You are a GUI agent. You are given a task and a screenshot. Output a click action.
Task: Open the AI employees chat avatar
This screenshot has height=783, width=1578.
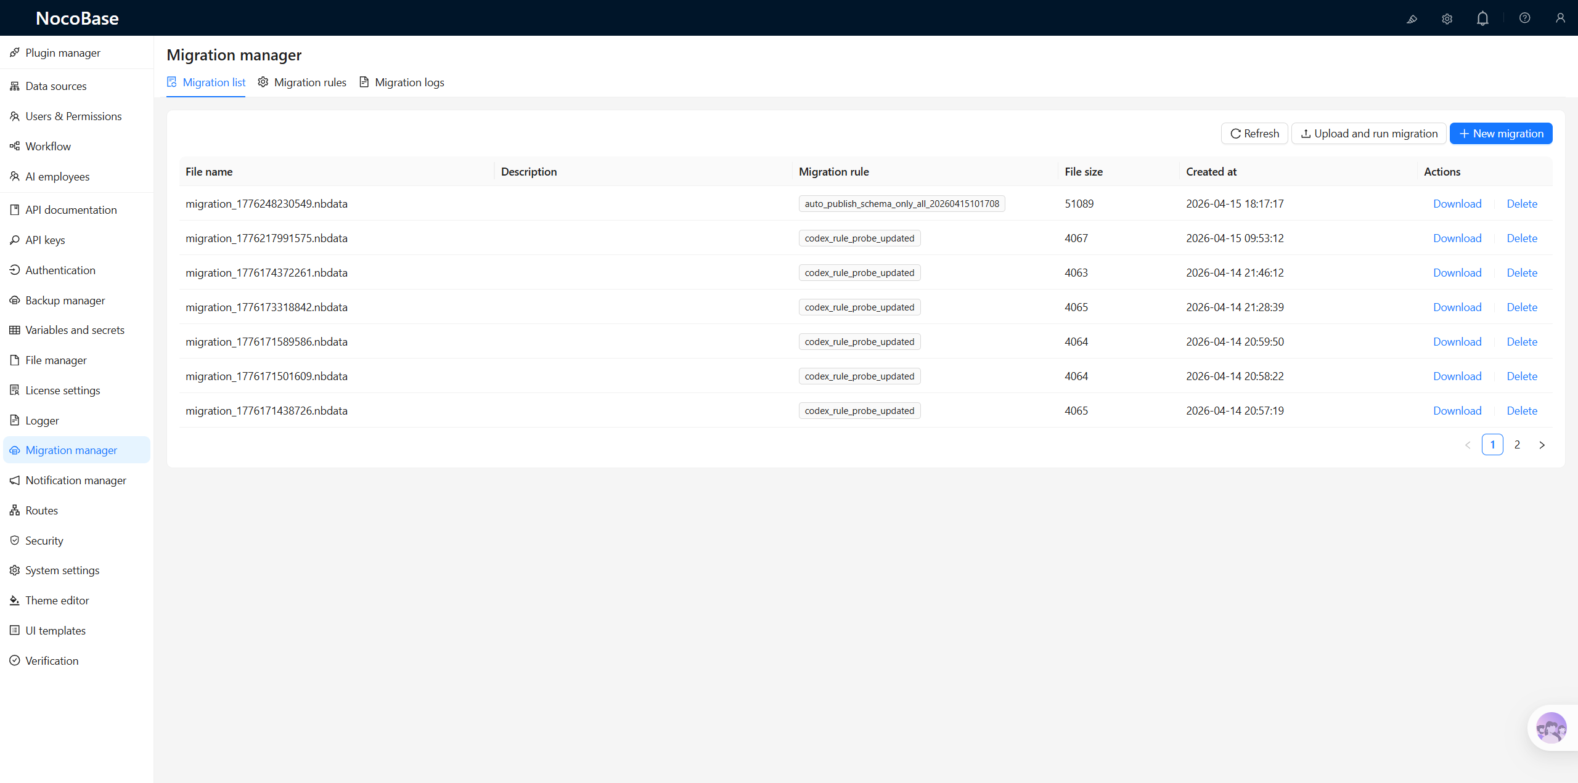point(1551,728)
